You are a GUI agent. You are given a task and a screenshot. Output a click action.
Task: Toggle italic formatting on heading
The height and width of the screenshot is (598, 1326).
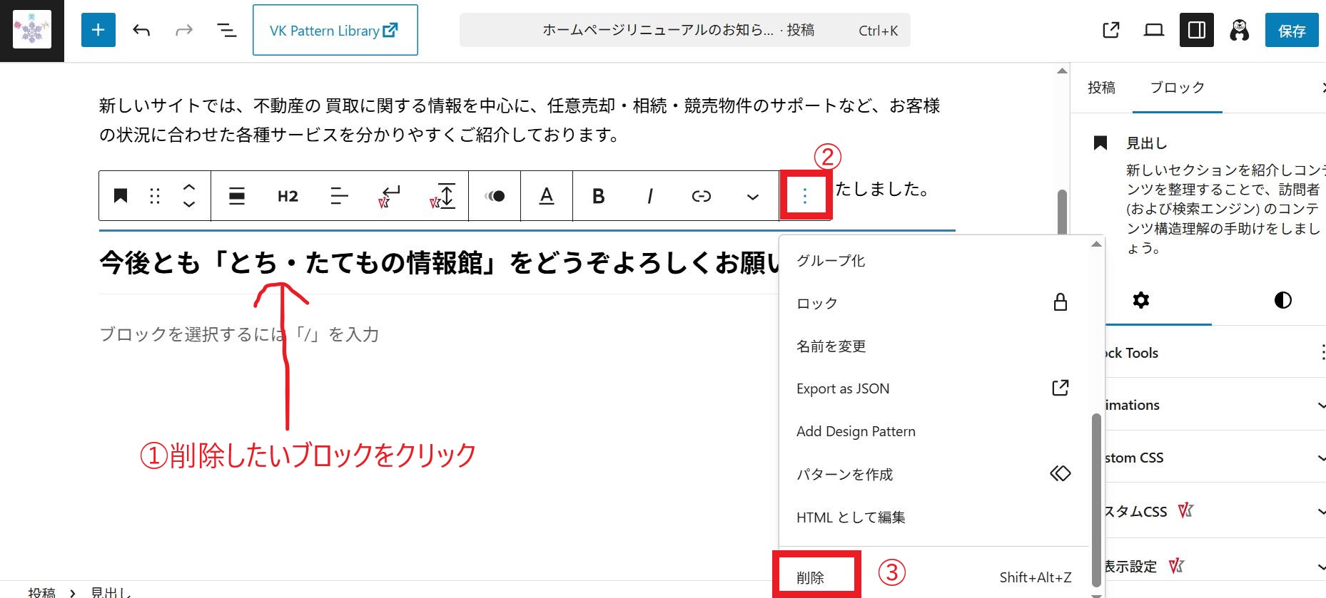click(x=649, y=196)
